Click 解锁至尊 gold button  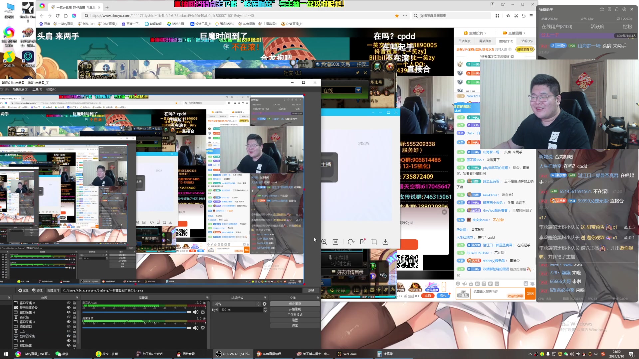(x=525, y=49)
